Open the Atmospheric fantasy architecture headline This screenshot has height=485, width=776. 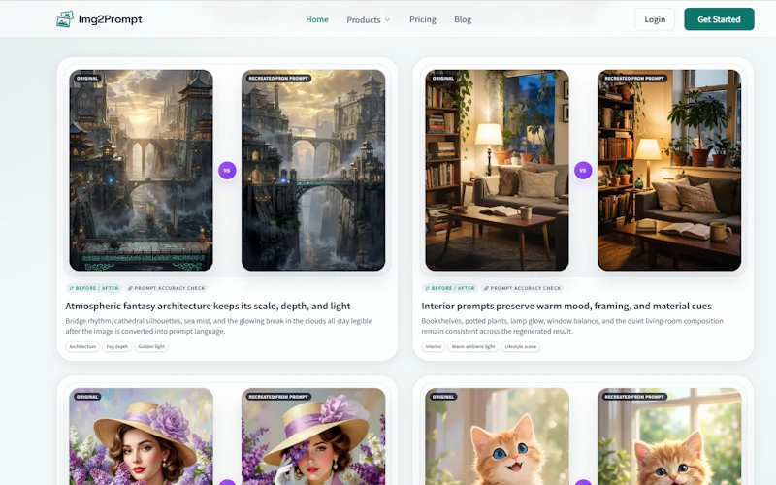pos(208,306)
